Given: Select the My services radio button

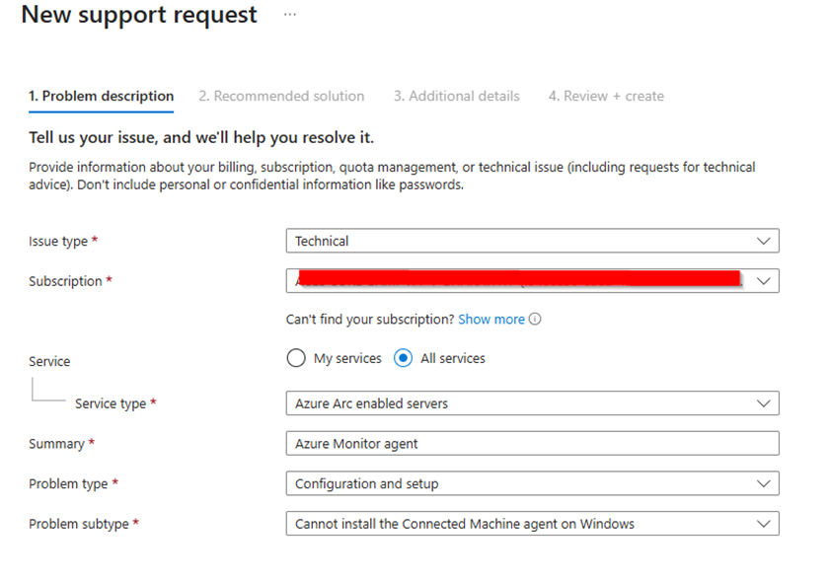Looking at the screenshot, I should 296,358.
